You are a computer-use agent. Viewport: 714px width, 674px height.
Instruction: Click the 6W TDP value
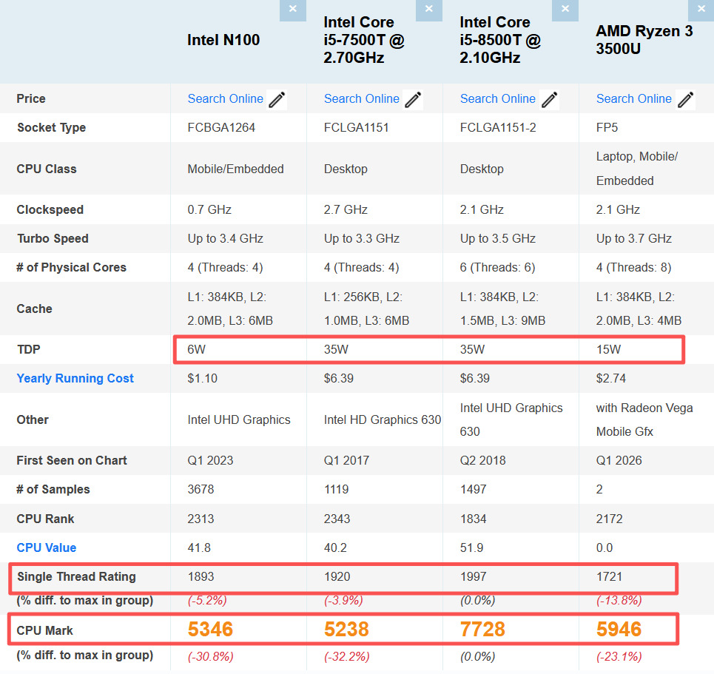tap(196, 350)
